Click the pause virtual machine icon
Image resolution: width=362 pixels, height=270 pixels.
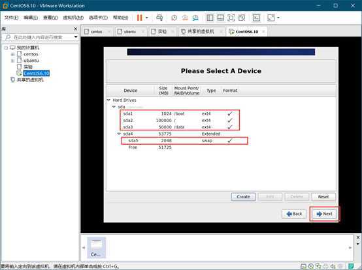pos(139,18)
